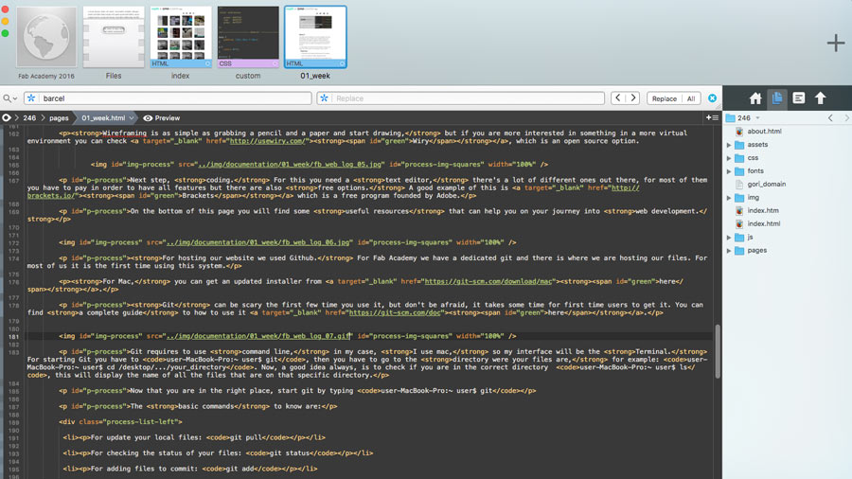852x479 pixels.
Task: Click the fonts folder icon
Action: pos(739,171)
